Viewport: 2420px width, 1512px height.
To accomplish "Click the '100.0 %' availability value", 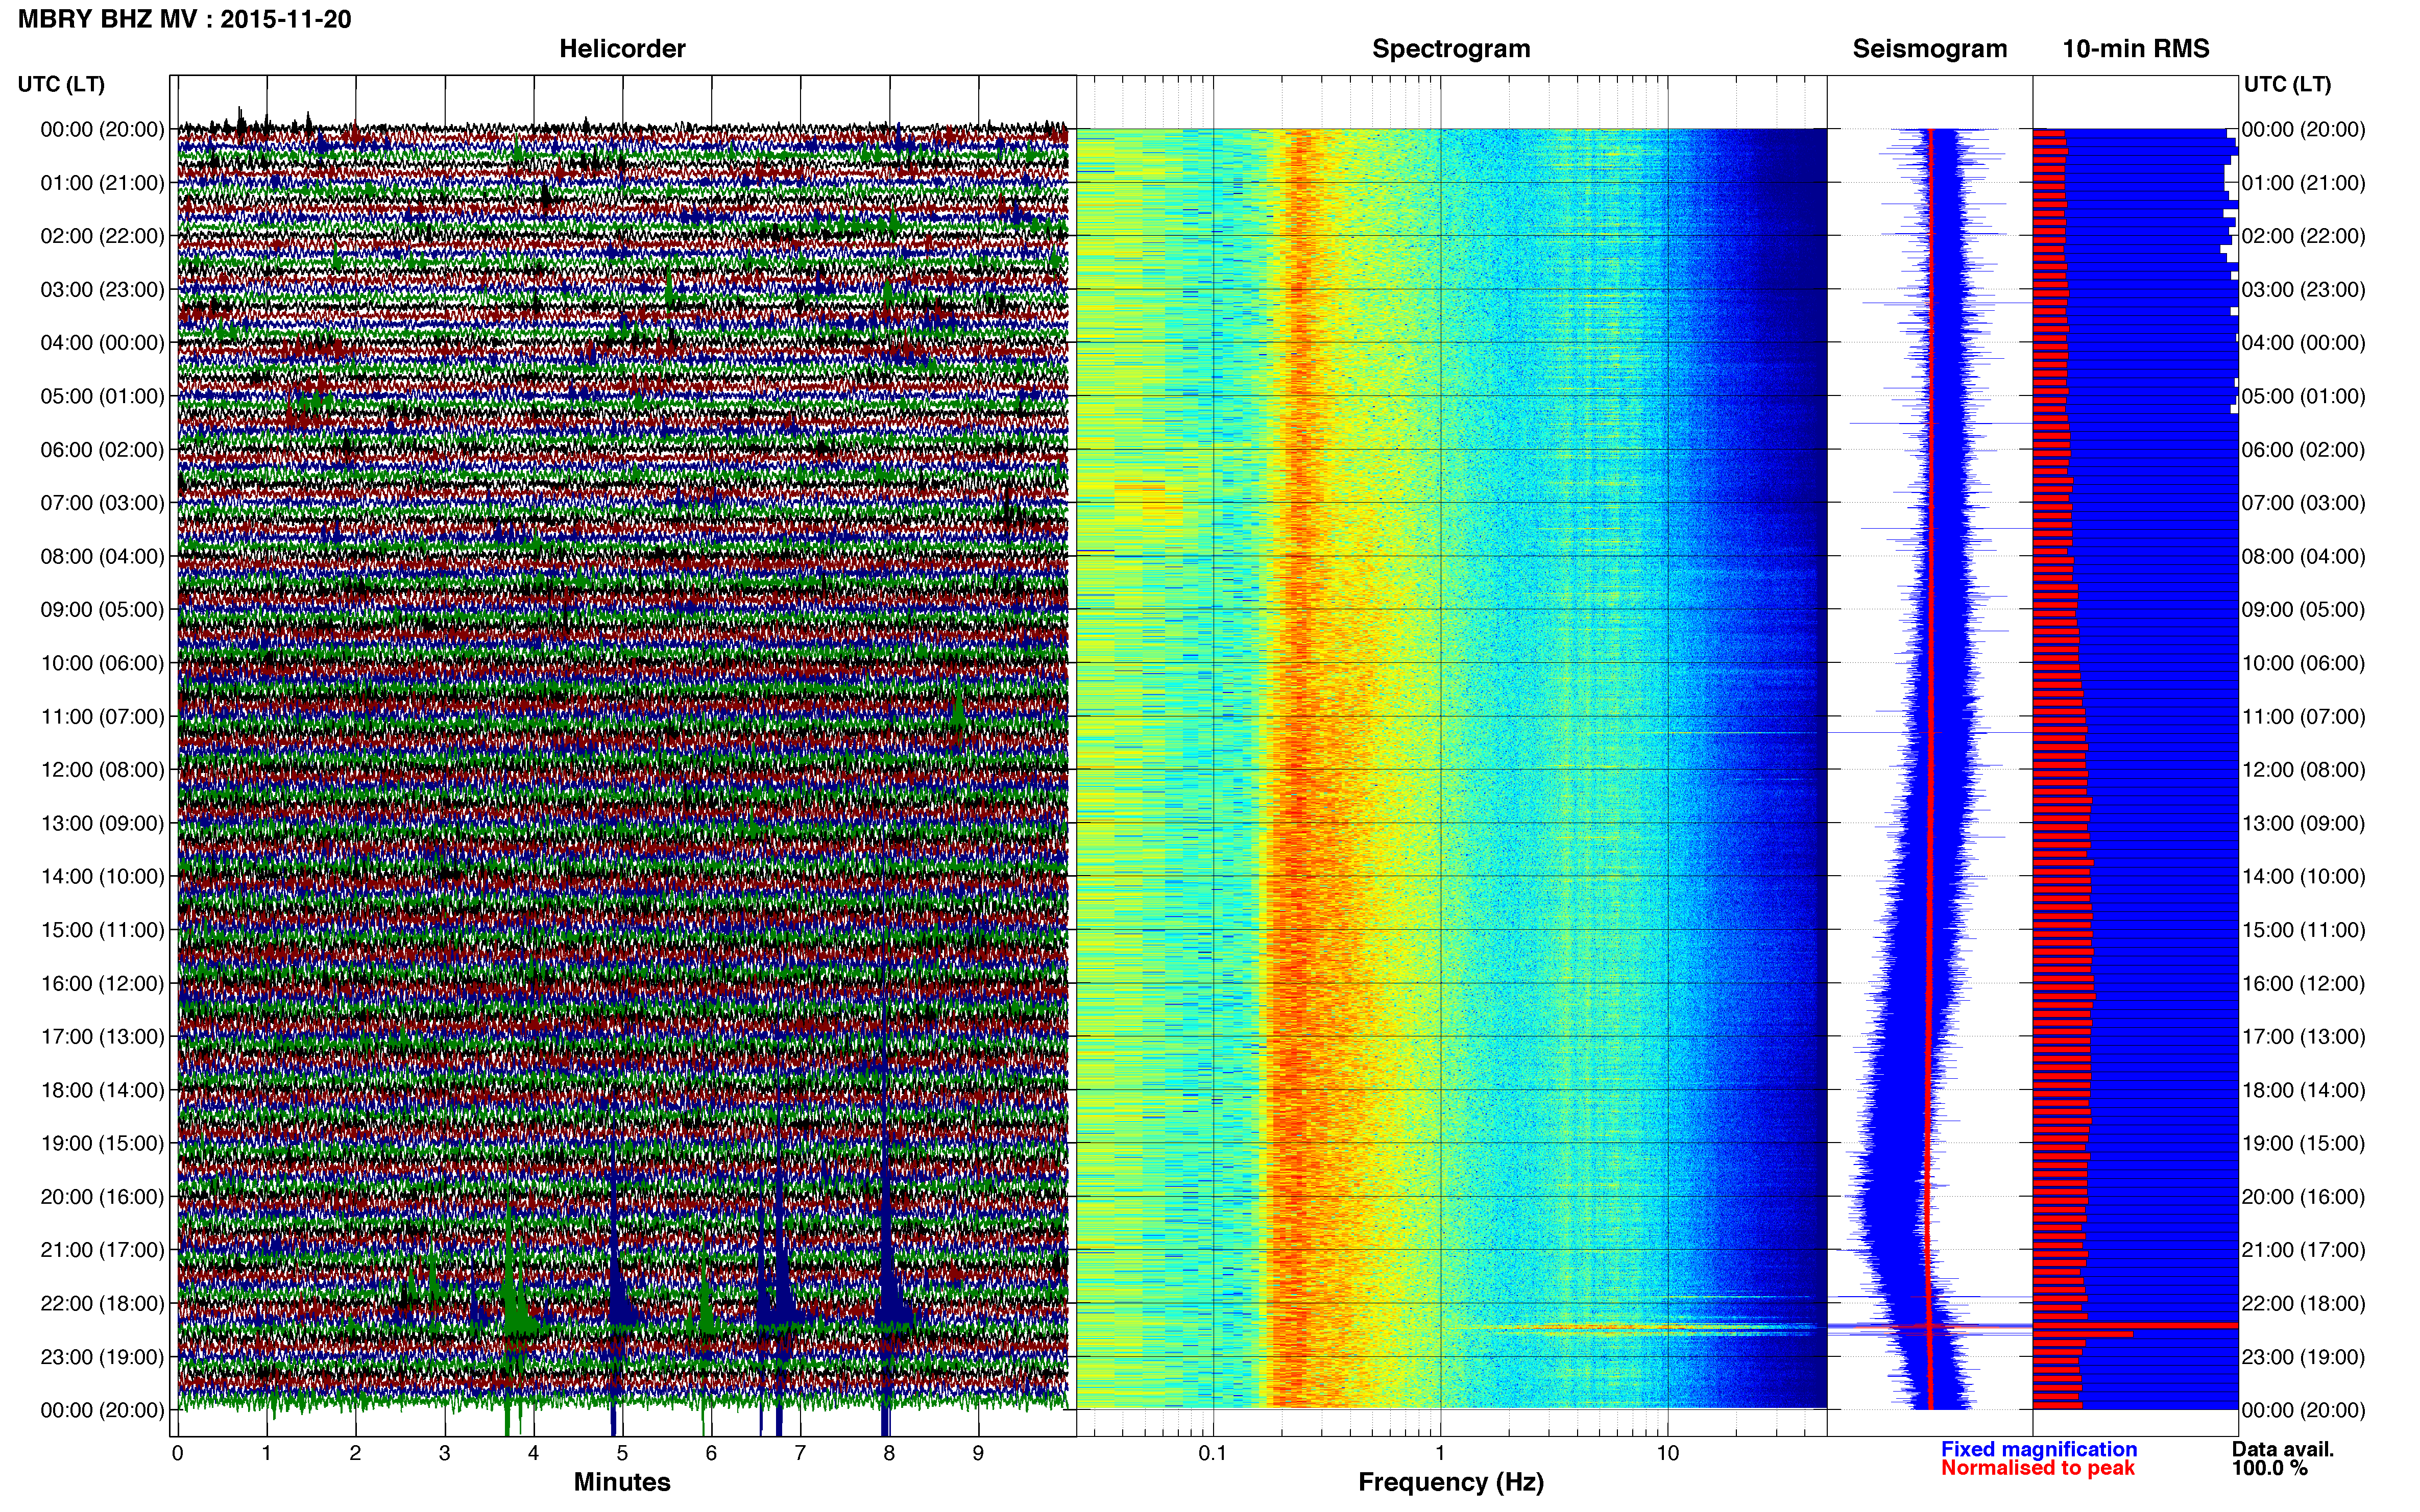I will (2270, 1468).
